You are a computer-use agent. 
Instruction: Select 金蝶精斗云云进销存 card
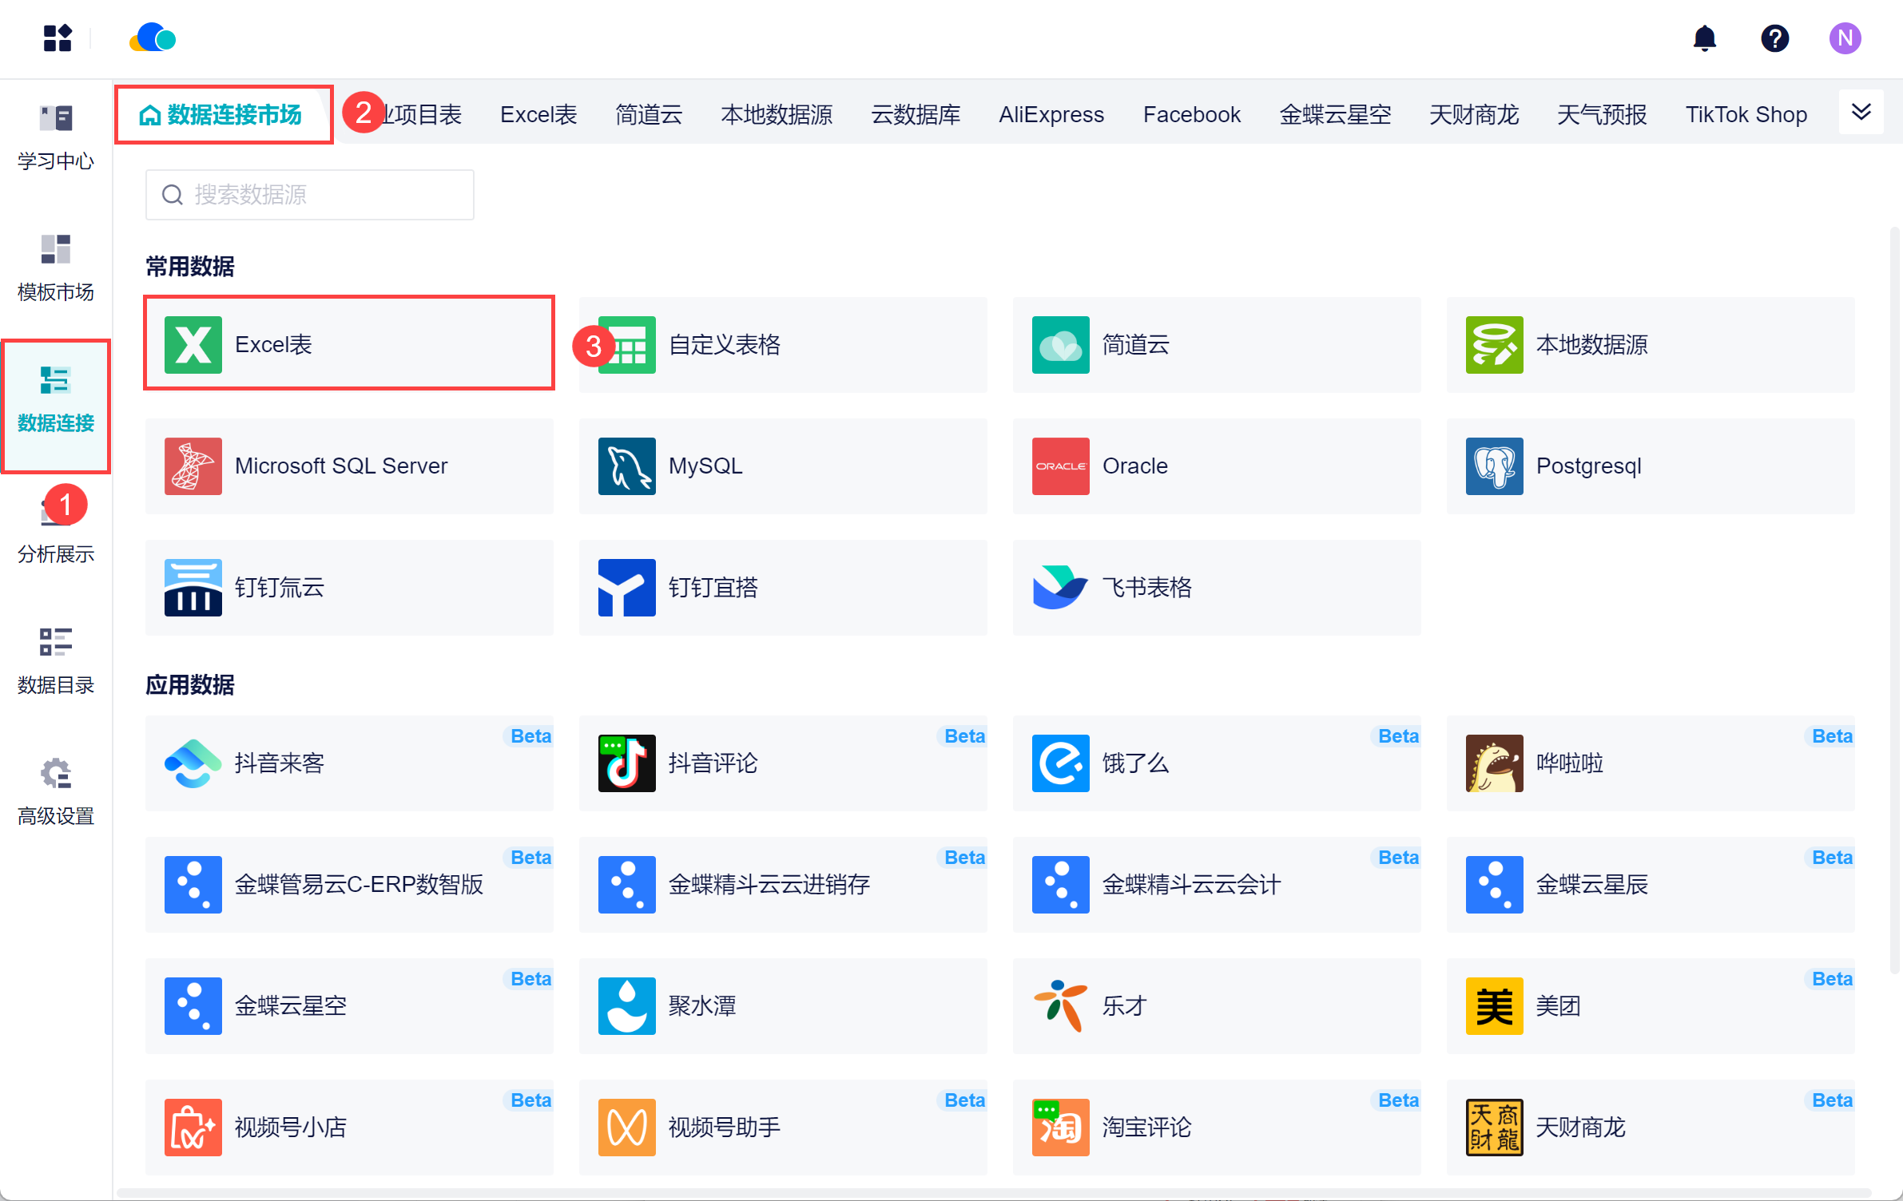(x=783, y=884)
